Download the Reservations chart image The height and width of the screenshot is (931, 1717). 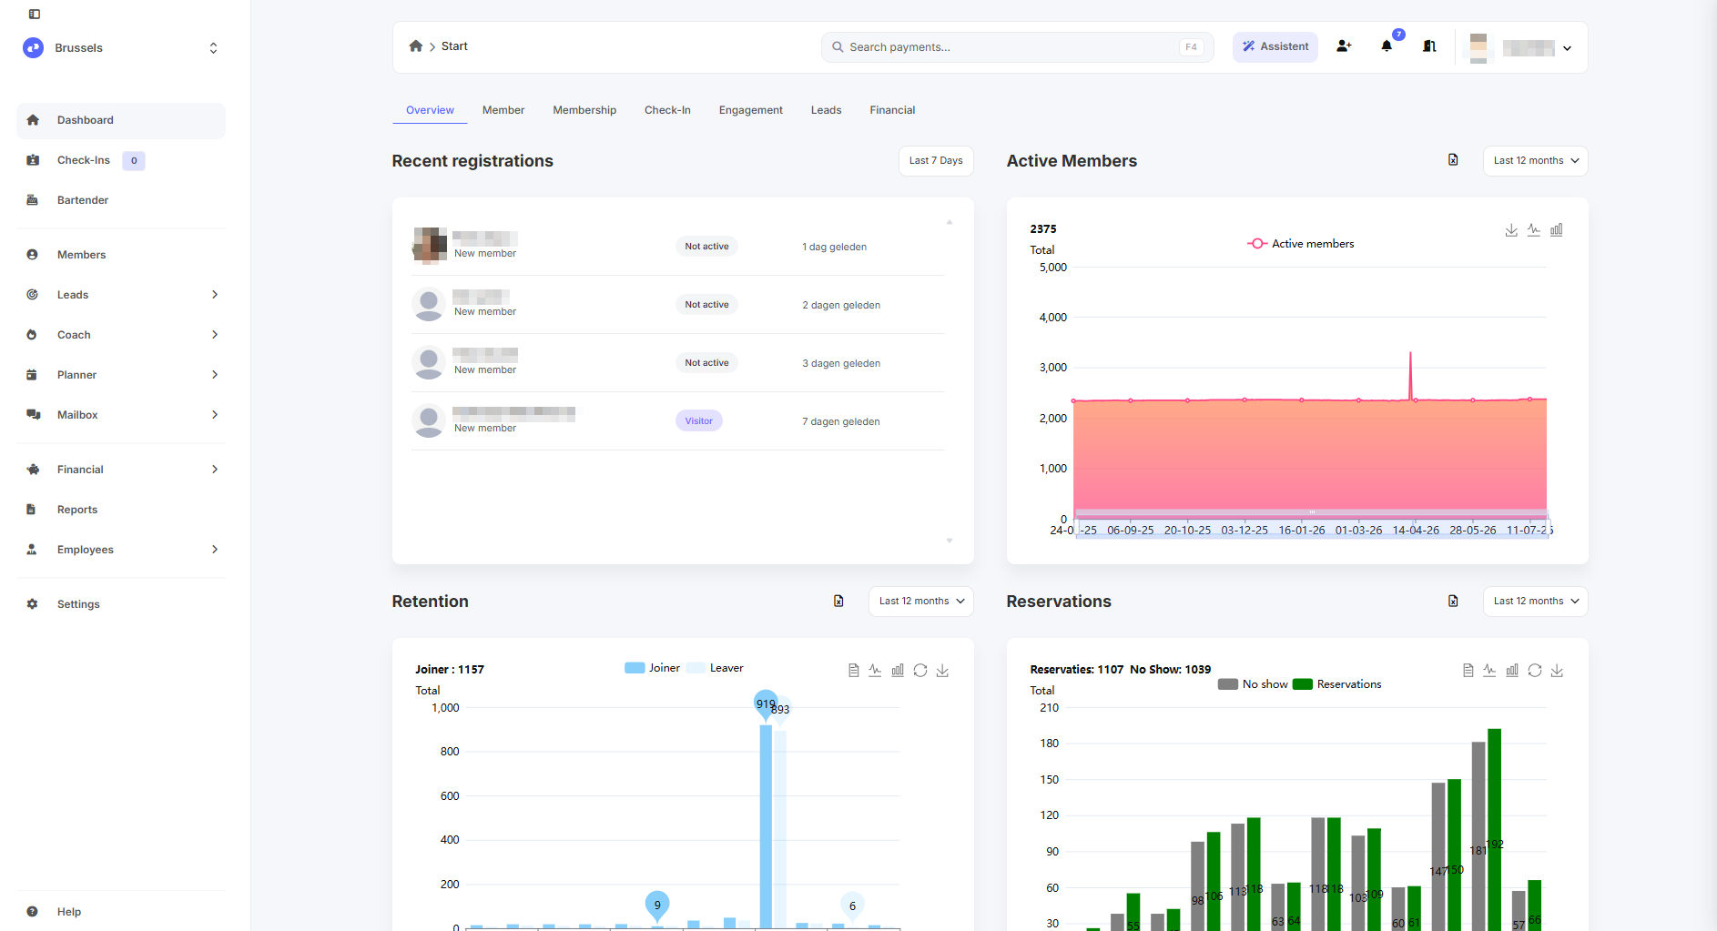pyautogui.click(x=1557, y=671)
